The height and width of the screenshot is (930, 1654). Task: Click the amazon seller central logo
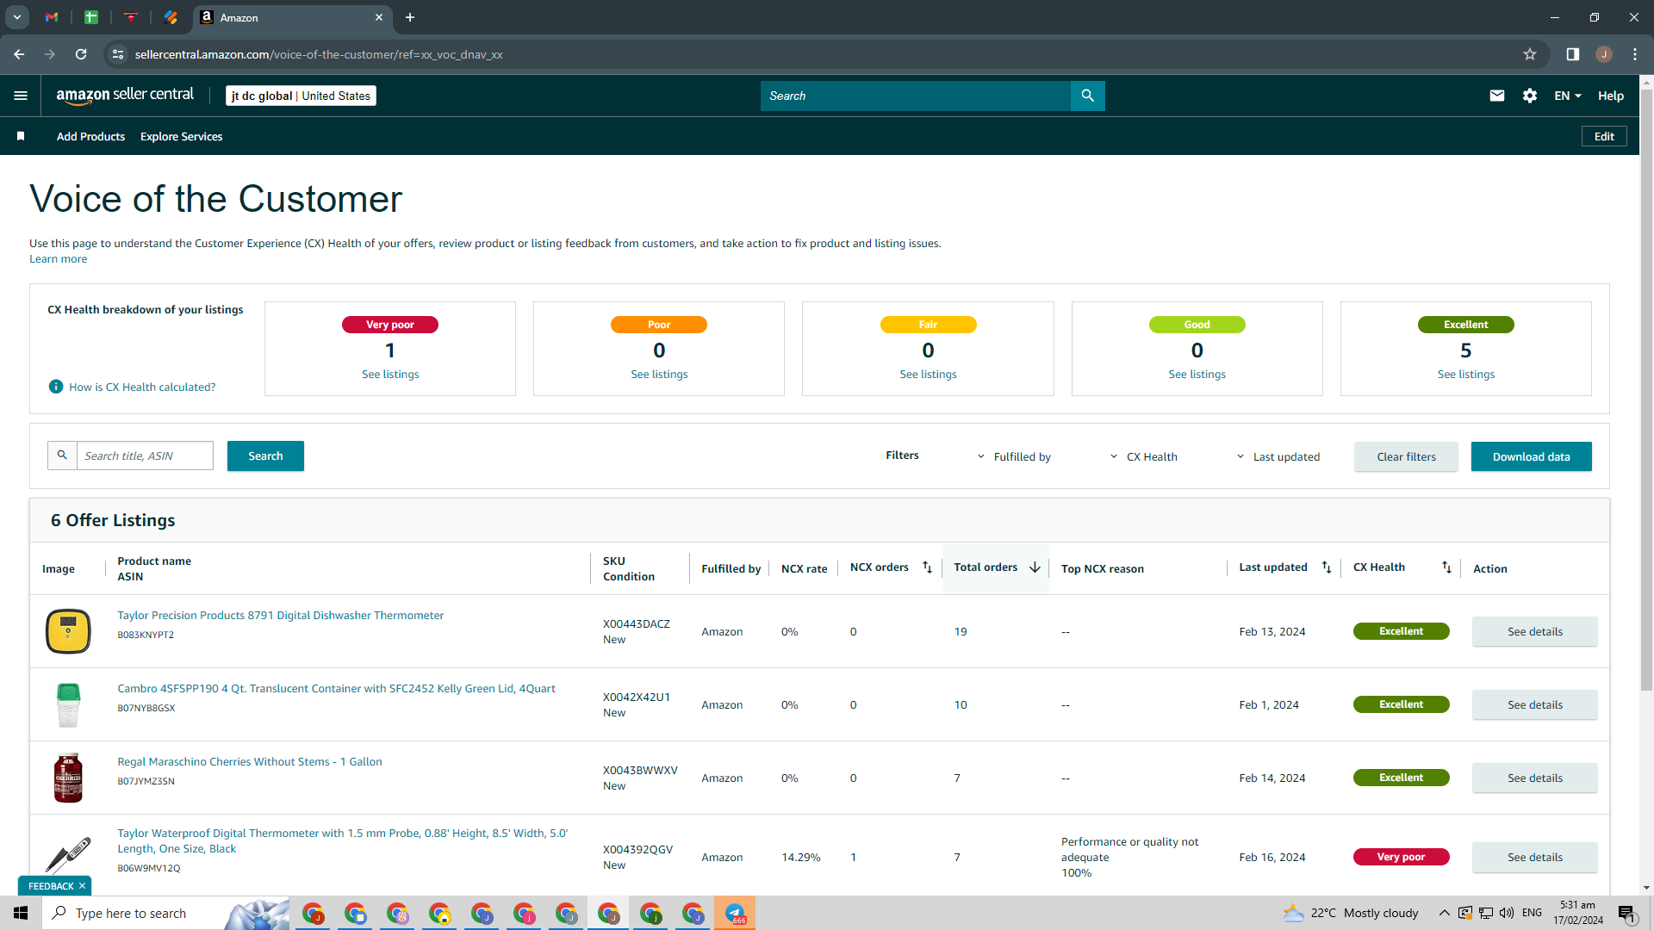tap(125, 96)
